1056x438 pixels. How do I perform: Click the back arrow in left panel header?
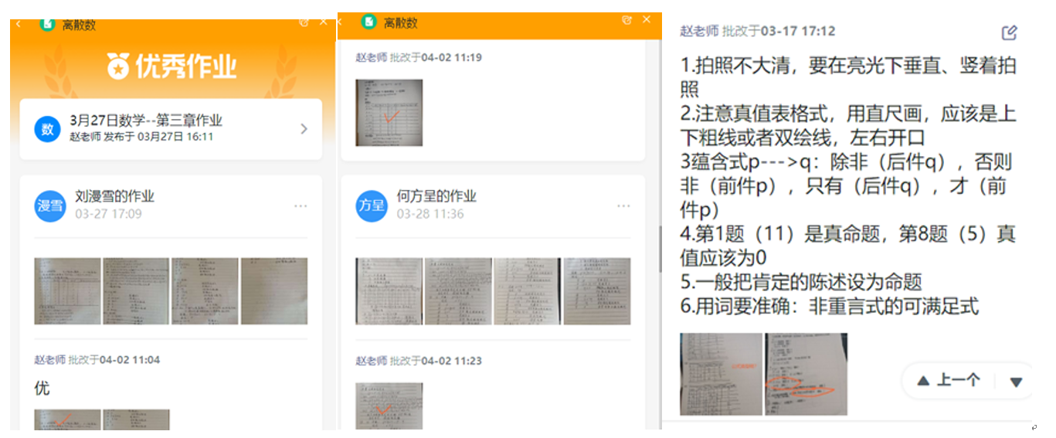pyautogui.click(x=19, y=24)
